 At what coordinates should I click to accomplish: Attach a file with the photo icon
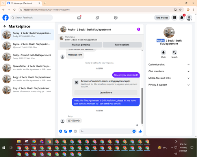(65, 131)
